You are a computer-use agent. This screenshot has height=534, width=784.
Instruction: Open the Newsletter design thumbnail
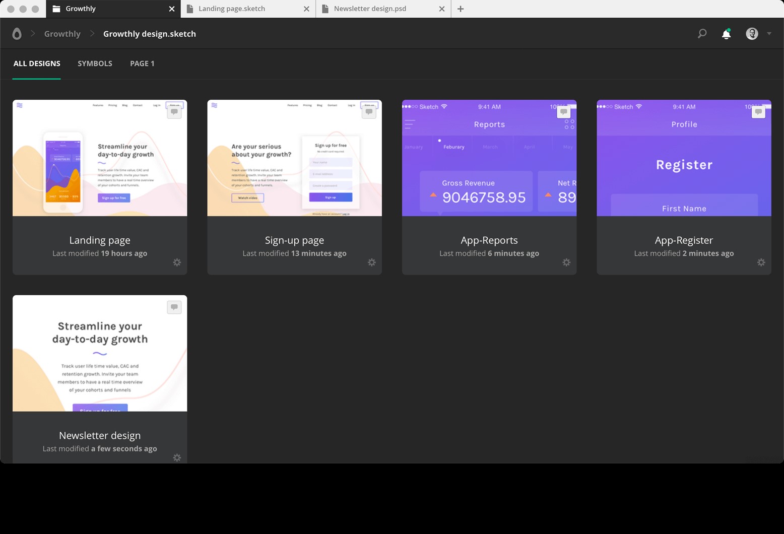[100, 353]
